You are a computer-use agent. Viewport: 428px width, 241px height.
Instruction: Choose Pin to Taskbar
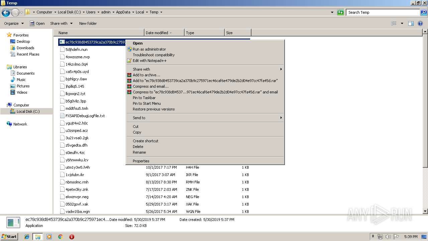coord(205,98)
